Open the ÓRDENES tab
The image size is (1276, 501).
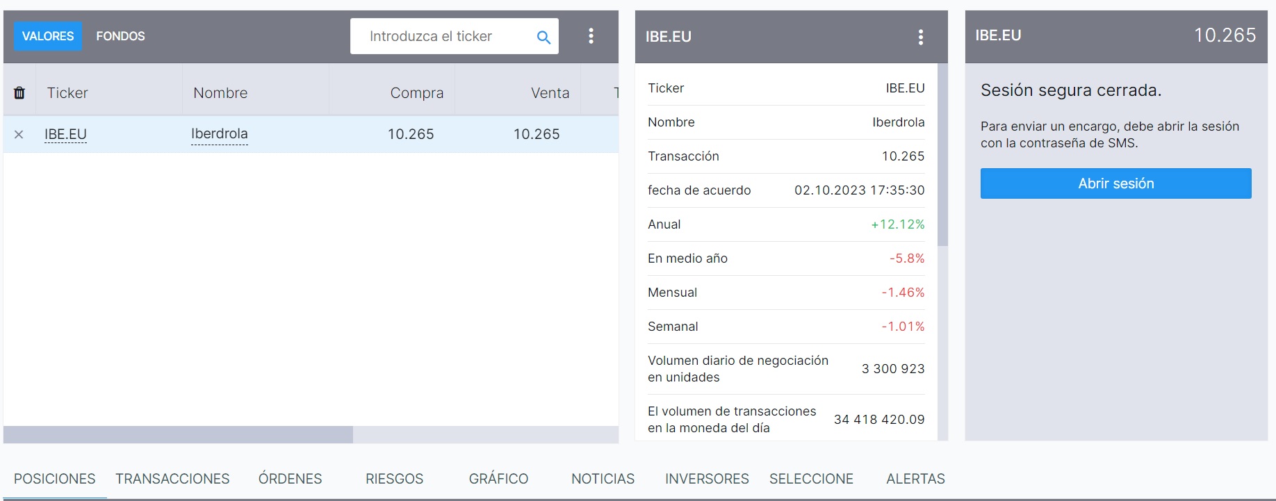point(291,479)
